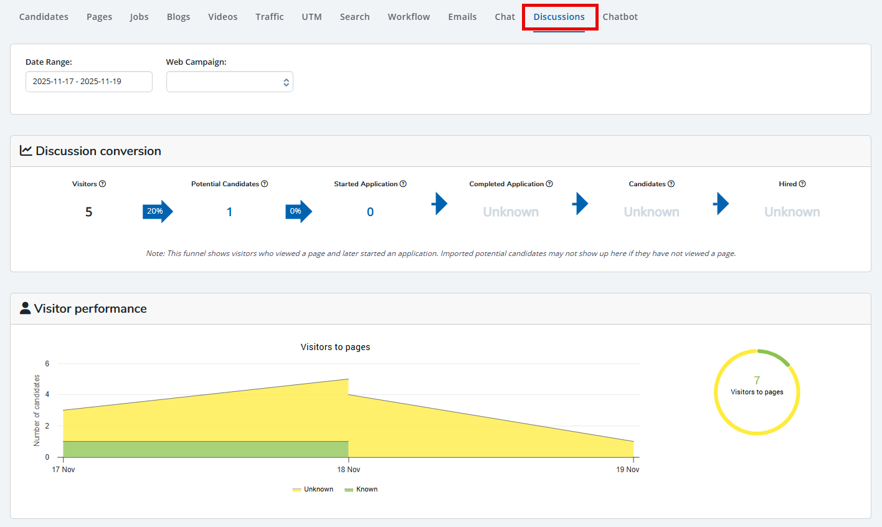Viewport: 882px width, 527px height.
Task: Click the yellow Unknown legend swatch
Action: pyautogui.click(x=298, y=489)
